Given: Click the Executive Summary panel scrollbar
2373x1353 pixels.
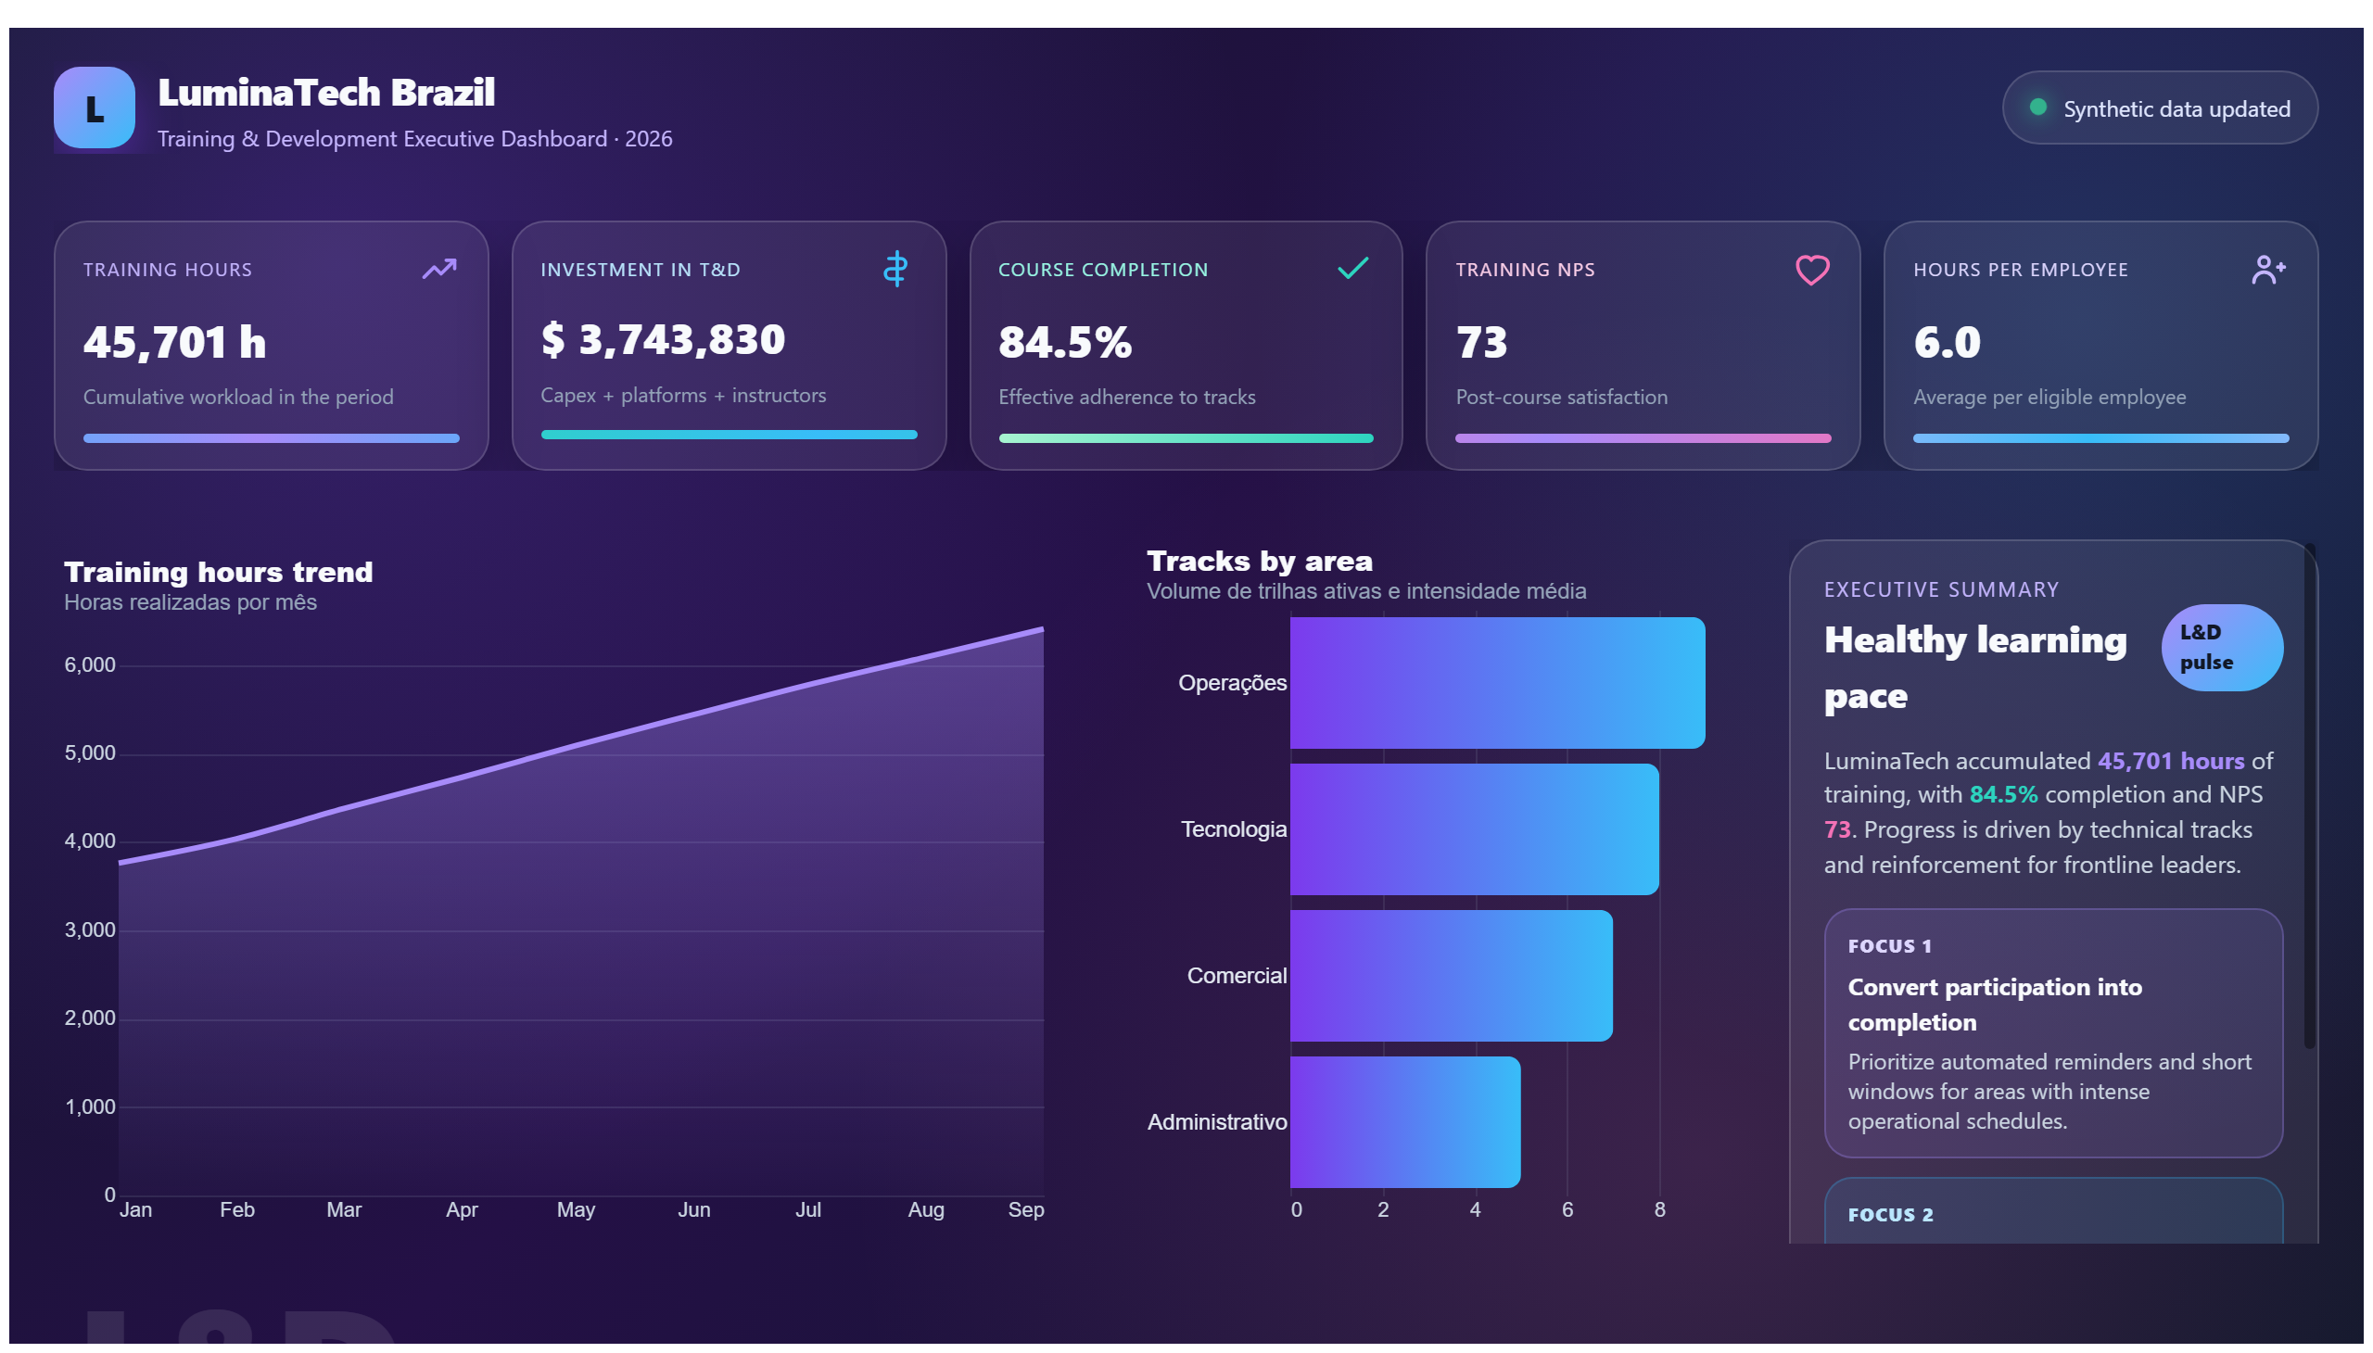Looking at the screenshot, I should click(2309, 797).
